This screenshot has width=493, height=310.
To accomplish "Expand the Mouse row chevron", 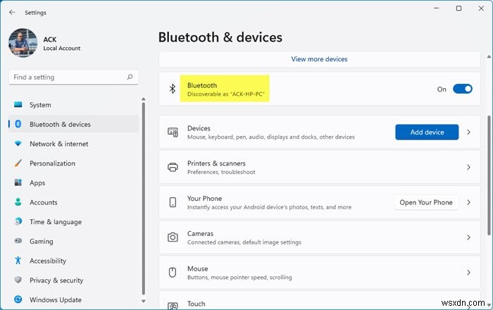I will (x=468, y=273).
